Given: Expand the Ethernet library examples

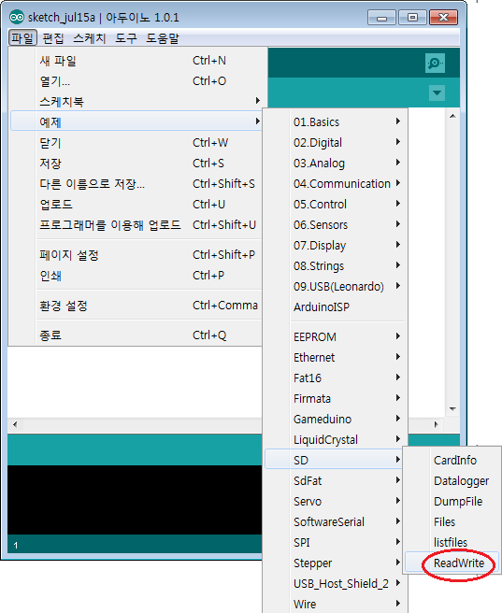Looking at the screenshot, I should point(336,357).
